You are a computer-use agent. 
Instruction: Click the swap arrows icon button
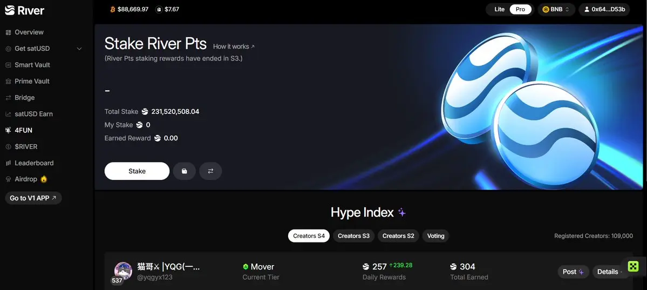[210, 171]
